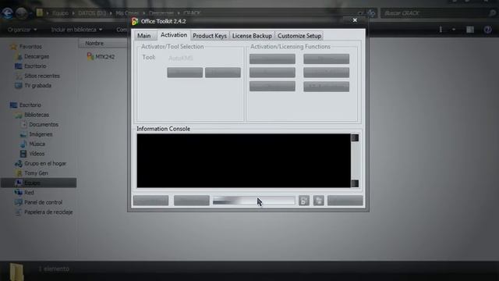This screenshot has width=499, height=281.
Task: Select Equipo in the sidebar
Action: click(x=32, y=183)
